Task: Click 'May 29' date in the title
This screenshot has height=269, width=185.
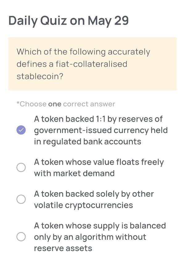Action: click(x=108, y=21)
